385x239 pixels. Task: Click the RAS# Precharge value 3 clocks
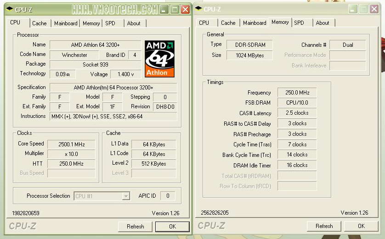297,134
